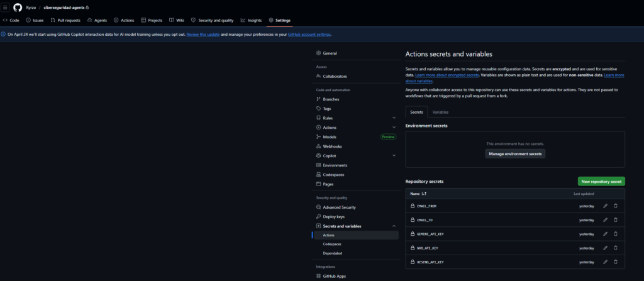Edit the GEMINI_API_KEY secret
Viewport: 644px width, 281px height.
point(605,234)
